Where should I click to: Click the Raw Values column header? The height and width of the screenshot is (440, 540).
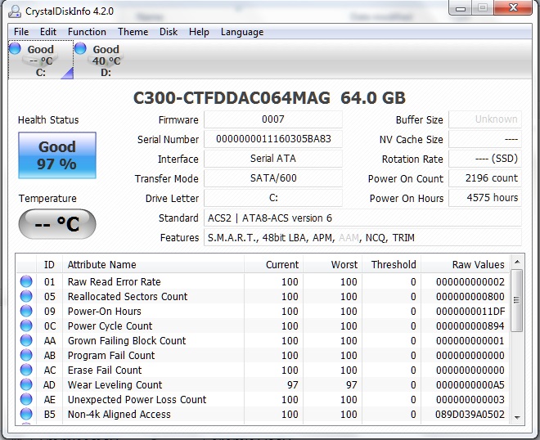[x=466, y=264]
